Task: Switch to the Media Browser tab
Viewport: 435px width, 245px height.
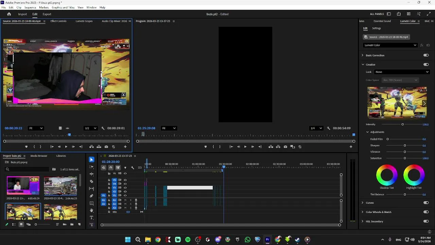Action: [39, 156]
